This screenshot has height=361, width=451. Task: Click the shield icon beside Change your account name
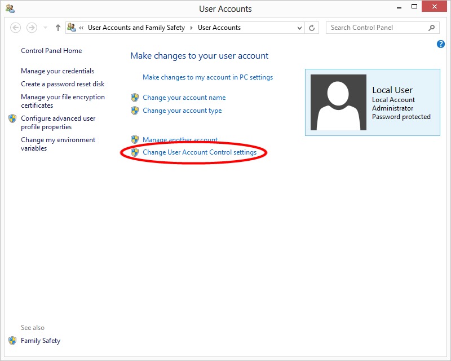click(135, 98)
